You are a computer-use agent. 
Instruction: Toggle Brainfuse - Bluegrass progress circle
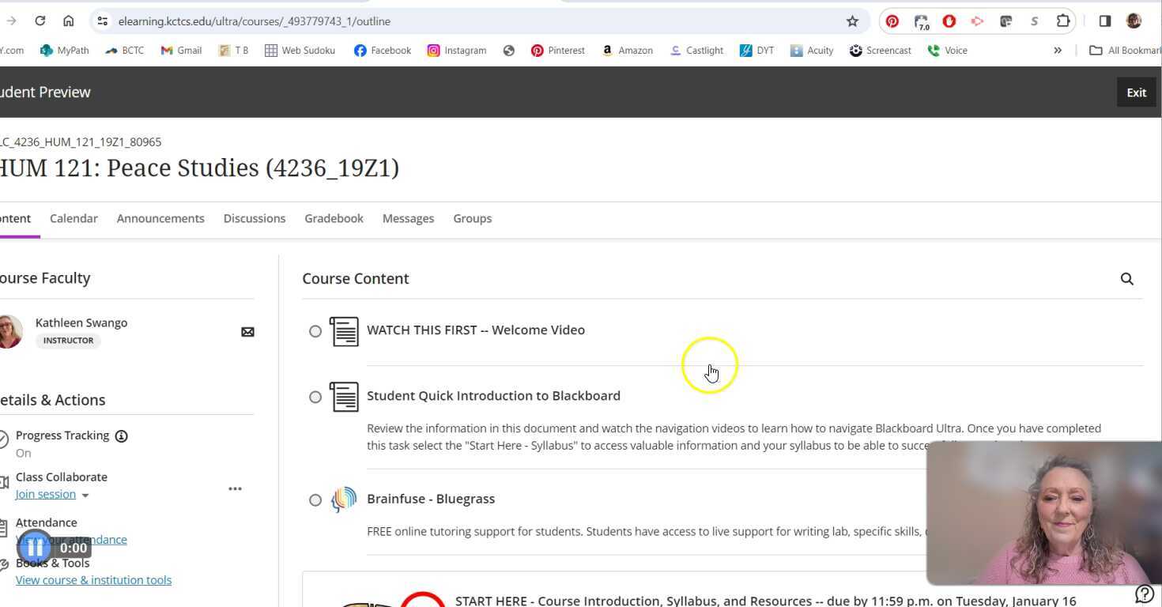pyautogui.click(x=315, y=500)
